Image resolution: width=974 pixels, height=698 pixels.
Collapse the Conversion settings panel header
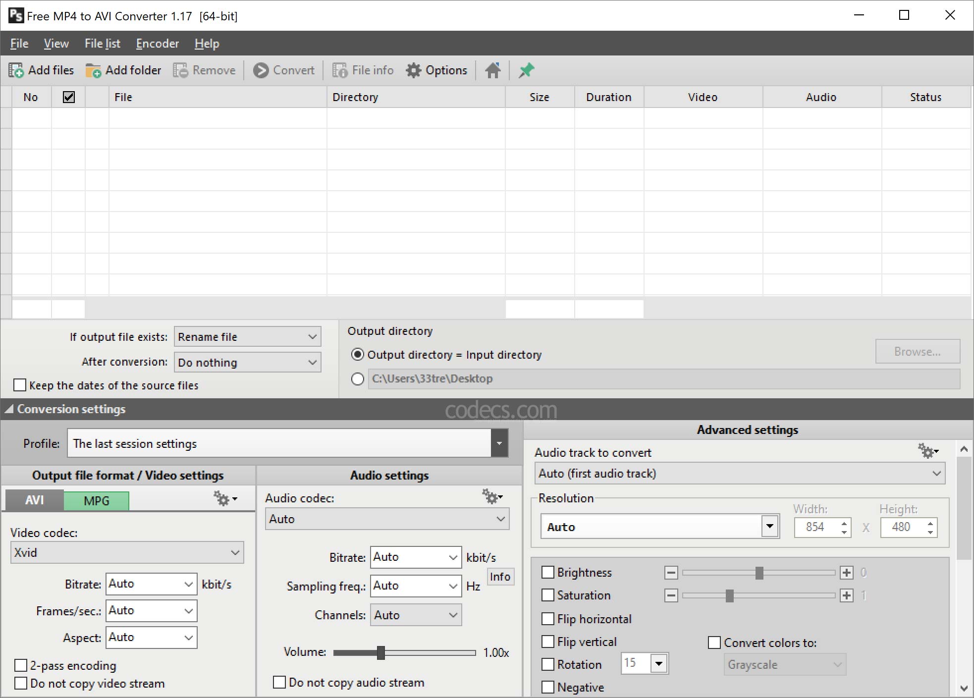[64, 409]
